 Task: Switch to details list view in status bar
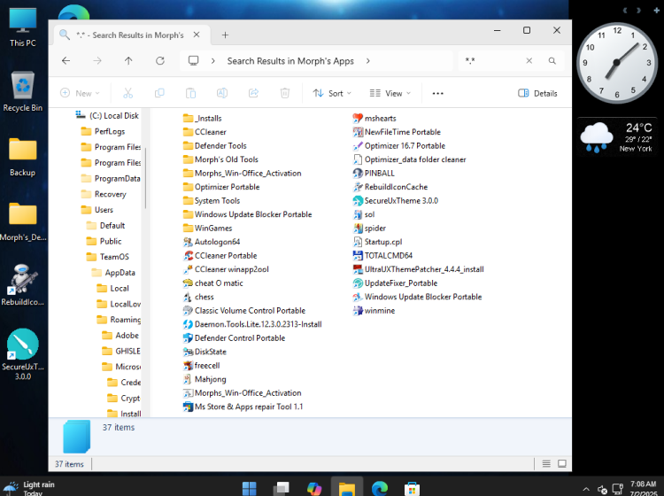tap(546, 464)
